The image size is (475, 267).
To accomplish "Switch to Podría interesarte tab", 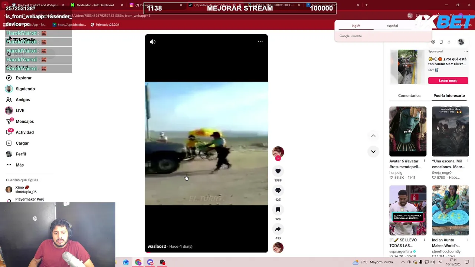I will pos(449,96).
